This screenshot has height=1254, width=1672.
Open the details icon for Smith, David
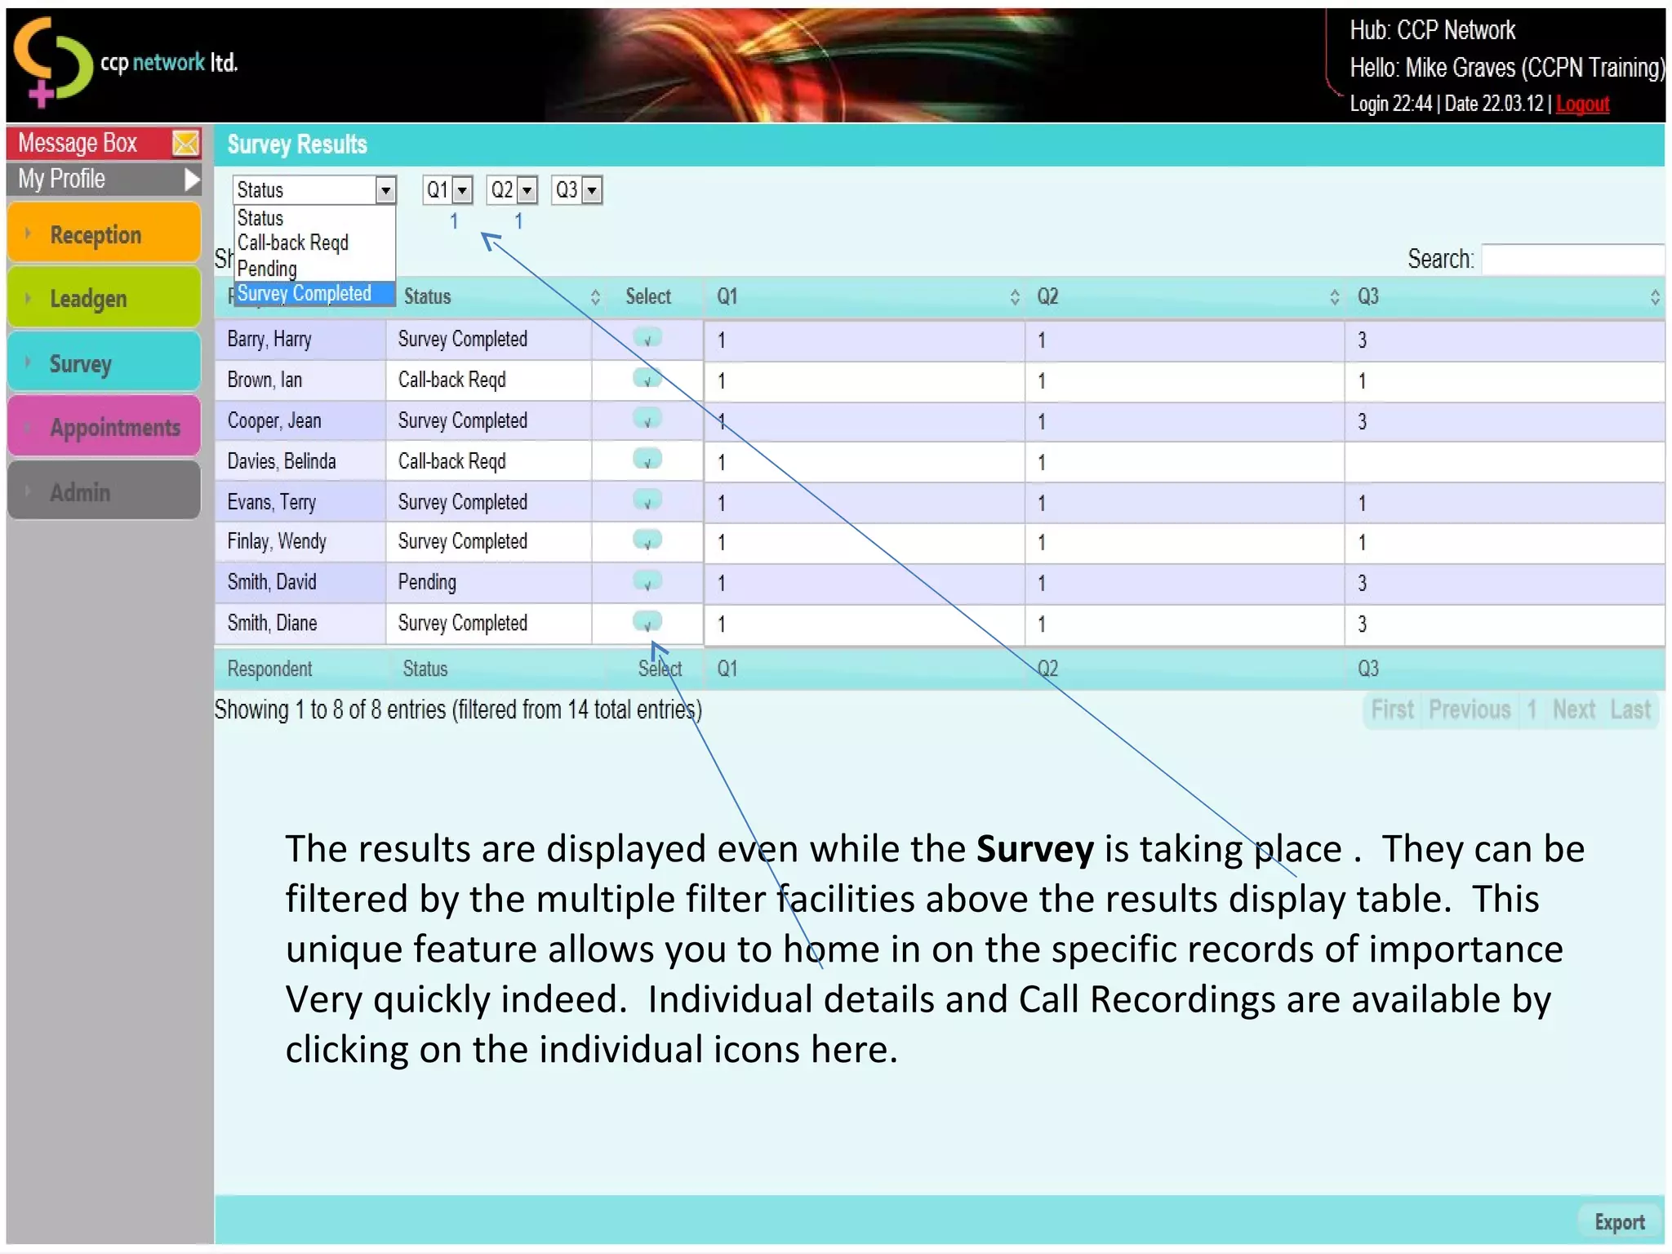[x=647, y=582]
